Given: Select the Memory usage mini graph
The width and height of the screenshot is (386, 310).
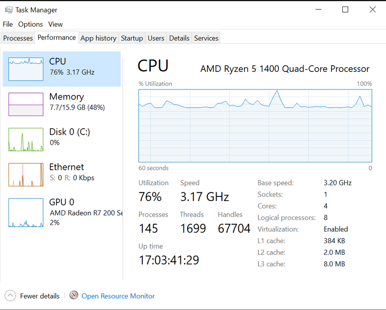Looking at the screenshot, I should 26,104.
